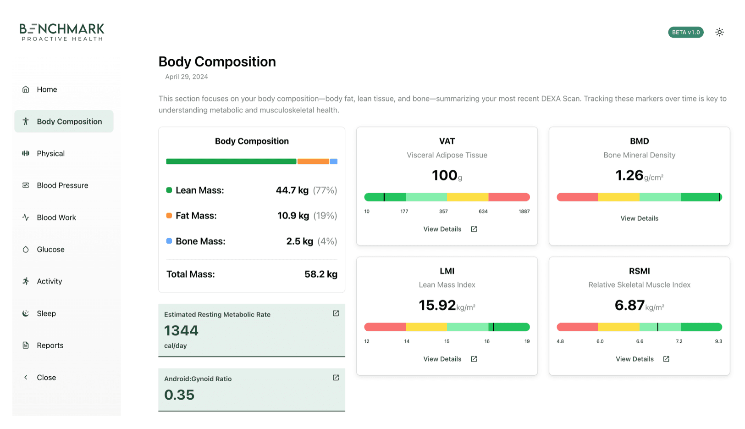Click the LMI card external link icon
745x429 pixels.
[x=474, y=359]
